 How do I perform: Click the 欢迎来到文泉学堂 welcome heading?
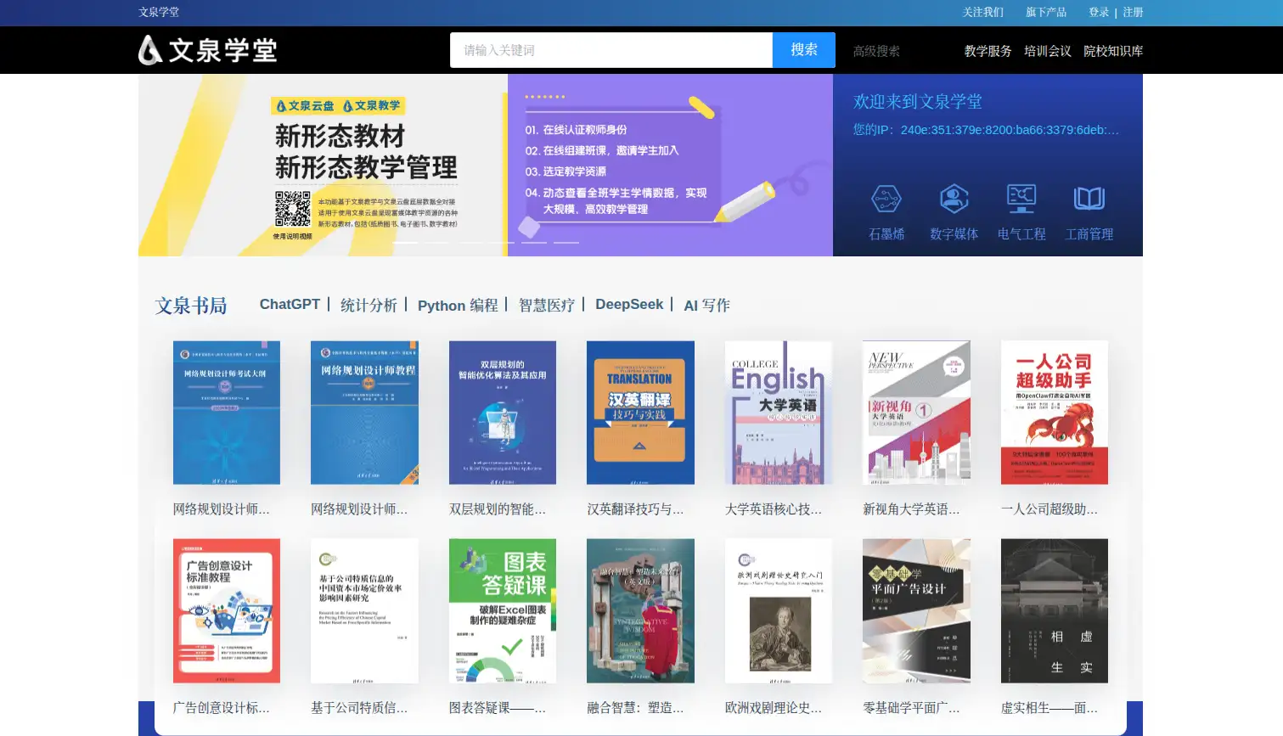click(917, 102)
